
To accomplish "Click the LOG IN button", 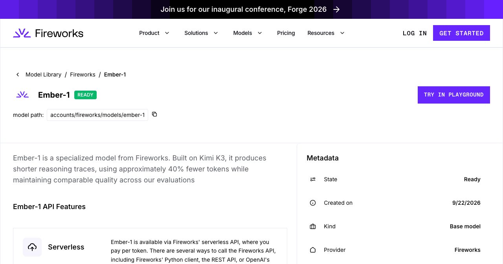I will 415,33.
